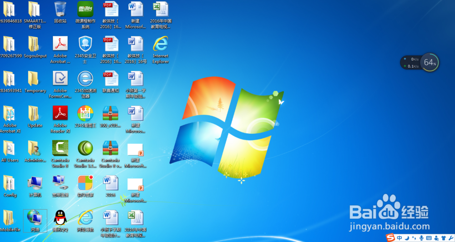The width and height of the screenshot is (455, 242).
Task: Open the SogouInput folder
Action: click(x=35, y=48)
